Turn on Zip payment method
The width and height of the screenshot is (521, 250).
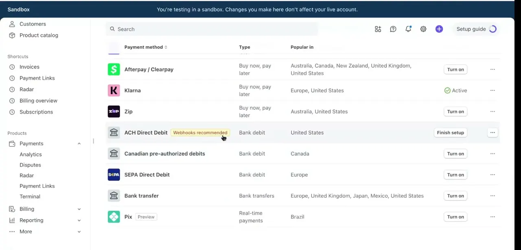(x=455, y=112)
